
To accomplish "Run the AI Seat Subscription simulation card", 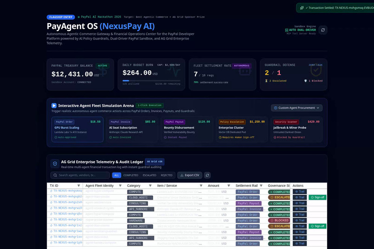I will coord(132,129).
